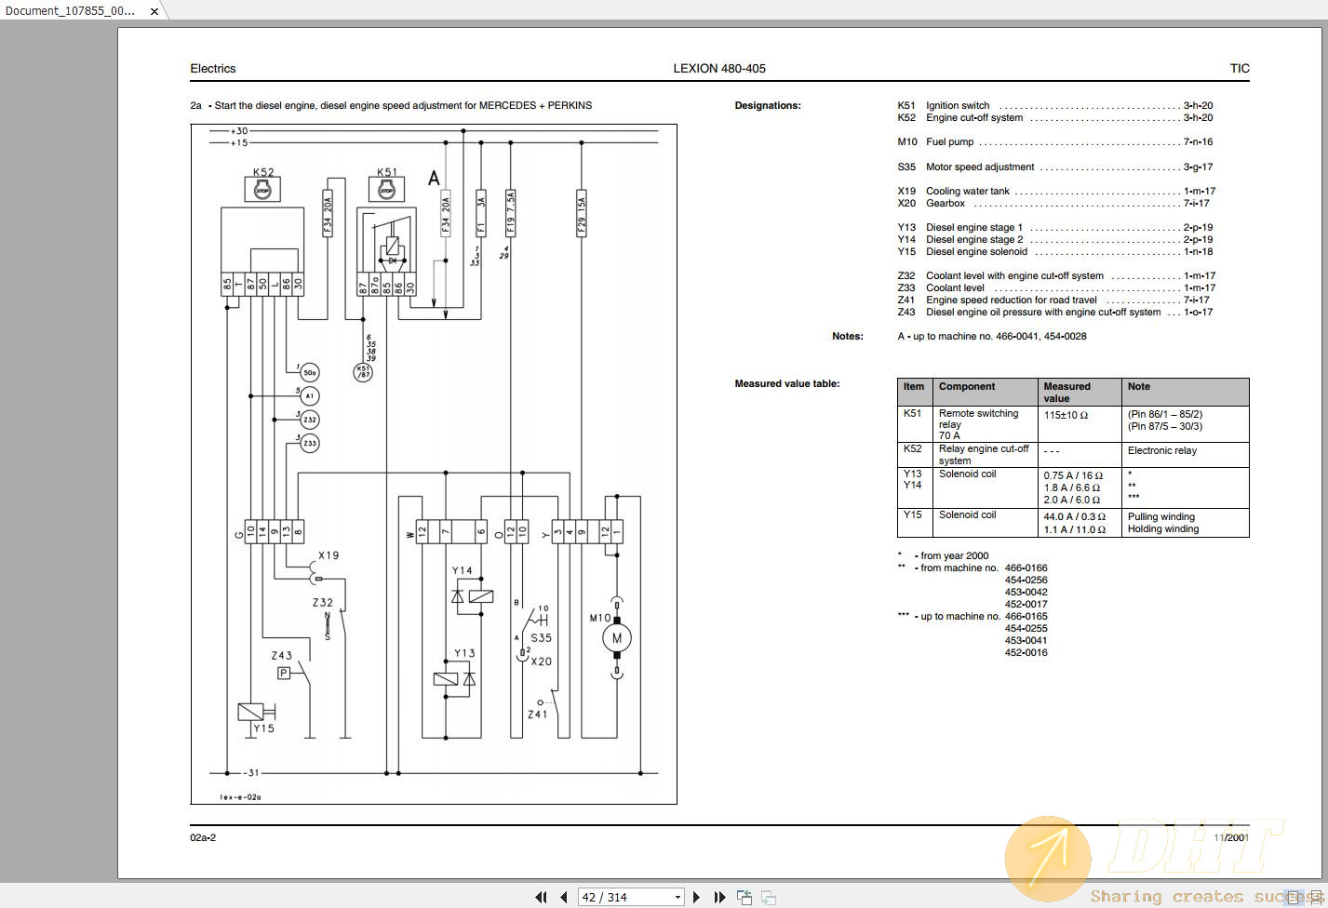This screenshot has width=1328, height=908.
Task: Click the previous view navigation icon
Action: point(744,897)
